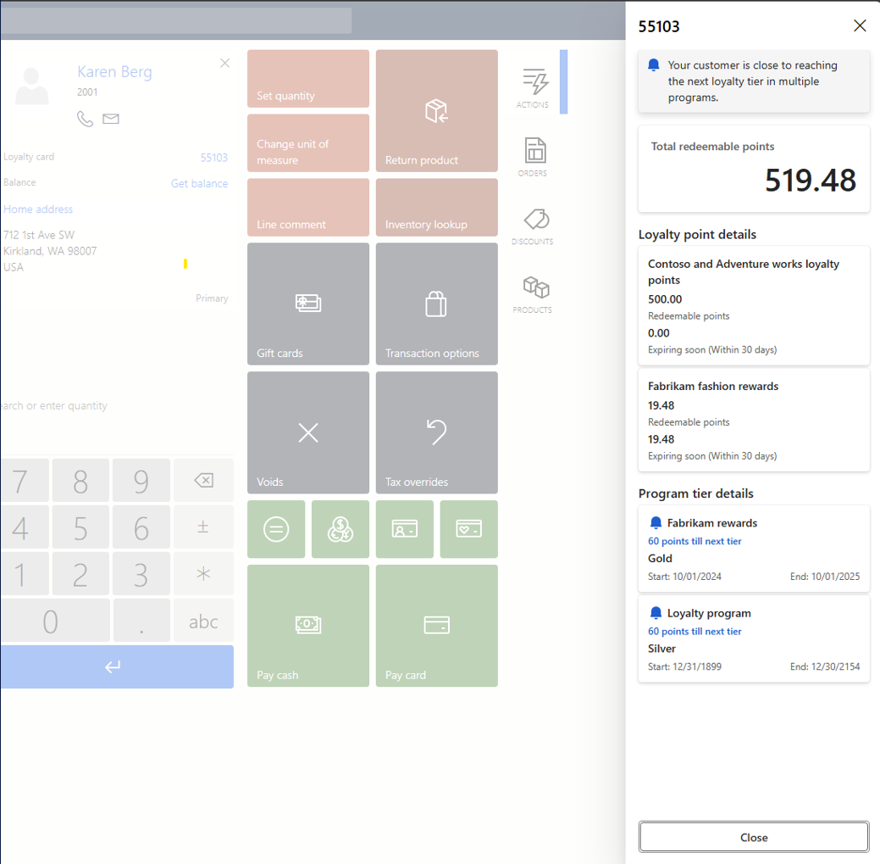
Task: Tap numpad key 9
Action: tap(141, 480)
